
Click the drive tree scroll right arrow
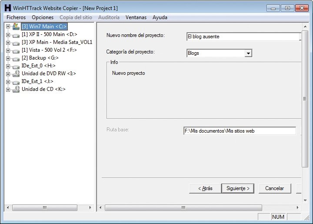[x=90, y=207]
